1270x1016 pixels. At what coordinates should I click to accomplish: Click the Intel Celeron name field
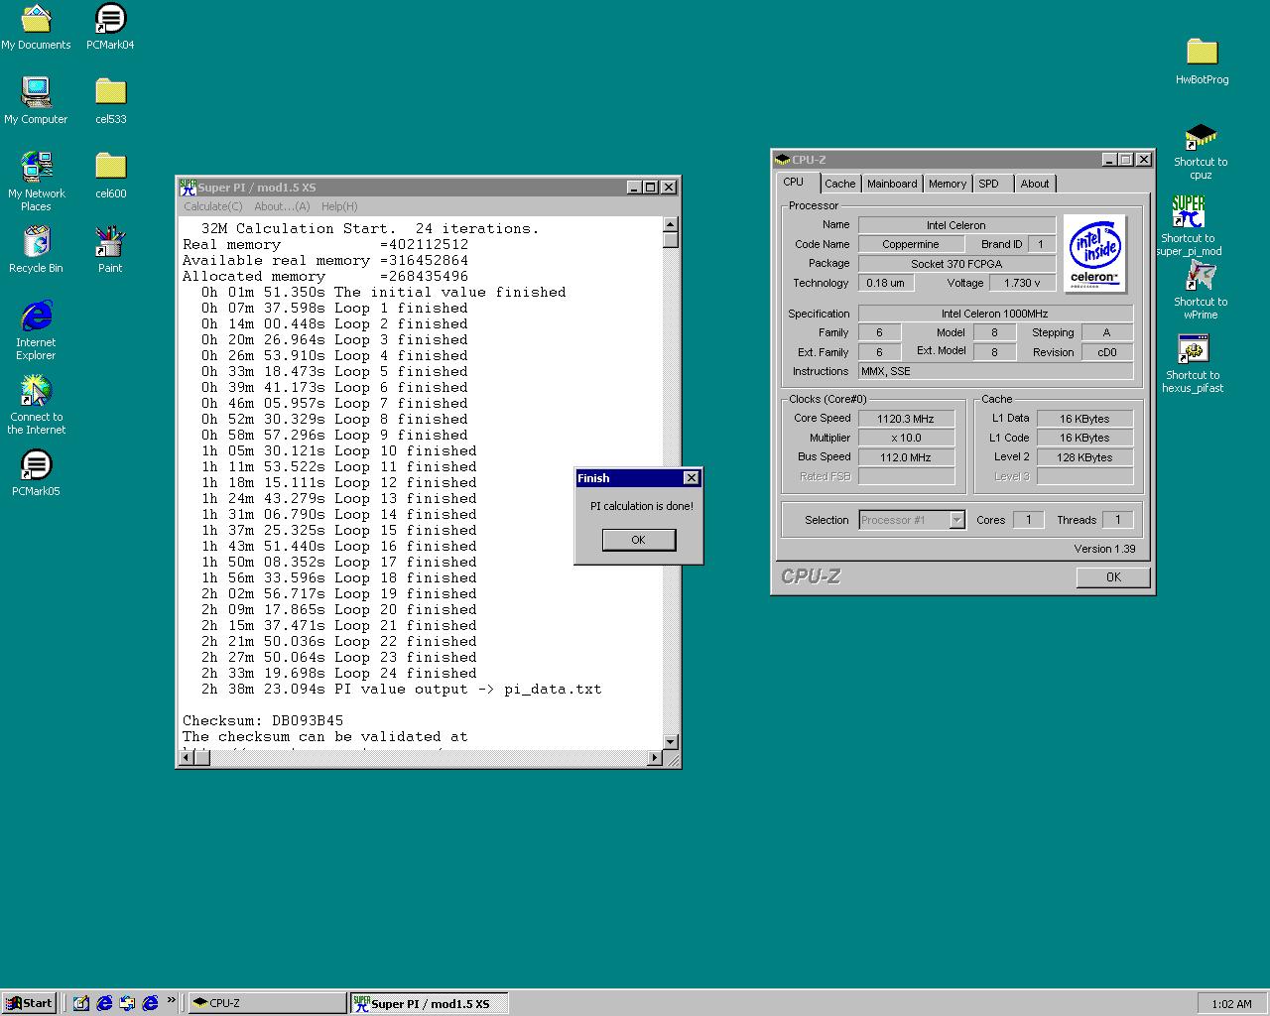click(x=956, y=225)
